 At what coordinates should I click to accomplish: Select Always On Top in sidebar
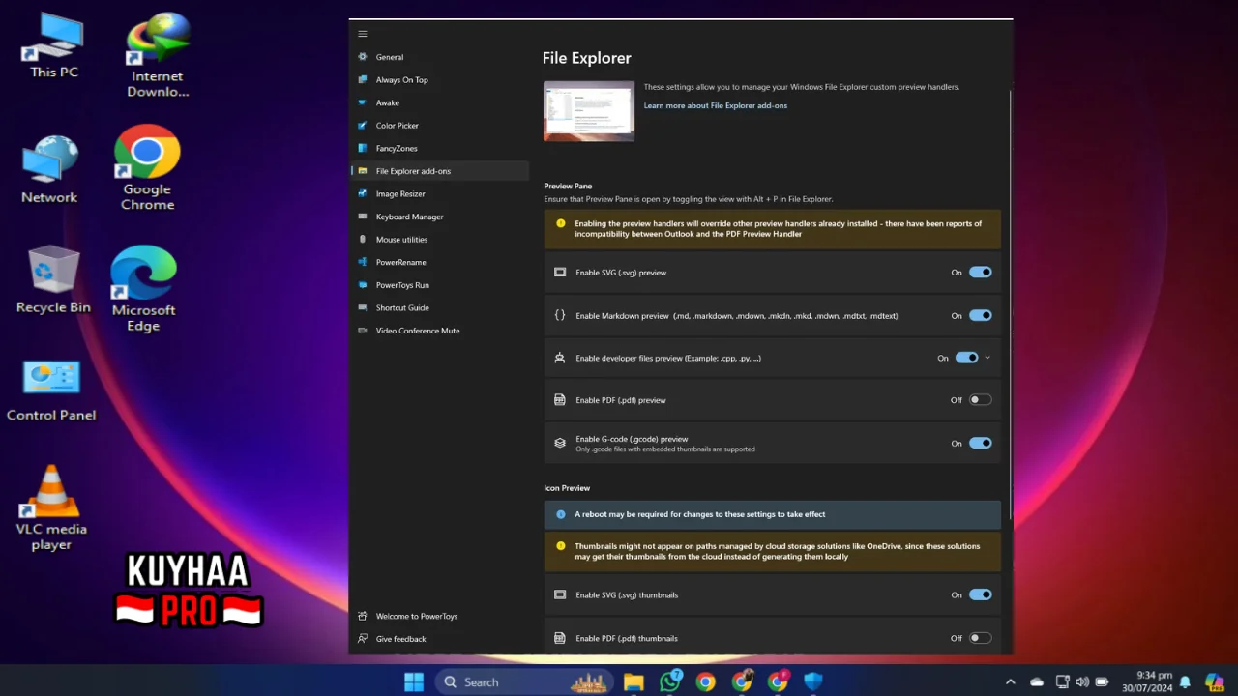(439, 80)
